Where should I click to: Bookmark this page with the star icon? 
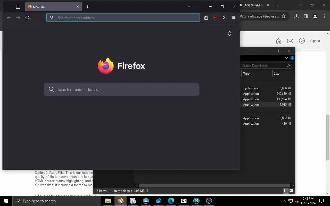pos(284,16)
